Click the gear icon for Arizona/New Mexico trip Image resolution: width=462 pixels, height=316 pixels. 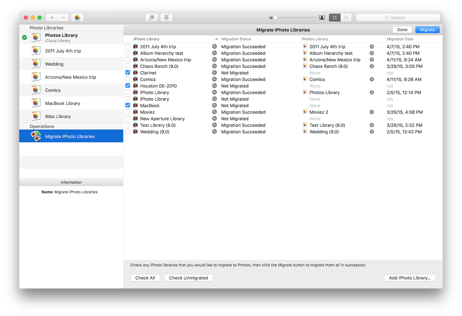[x=372, y=60]
